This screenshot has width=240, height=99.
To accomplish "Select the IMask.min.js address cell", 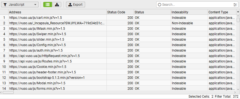I will (x=57, y=29).
